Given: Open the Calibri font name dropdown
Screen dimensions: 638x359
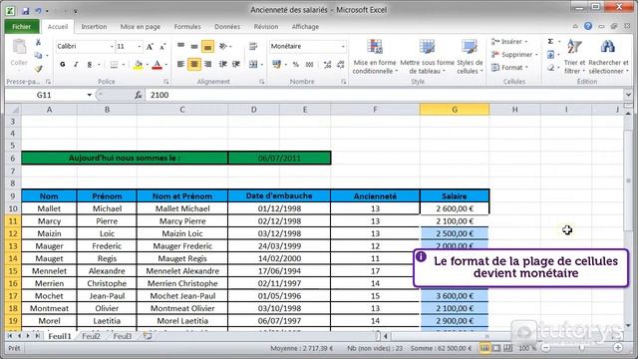Looking at the screenshot, I should point(112,47).
